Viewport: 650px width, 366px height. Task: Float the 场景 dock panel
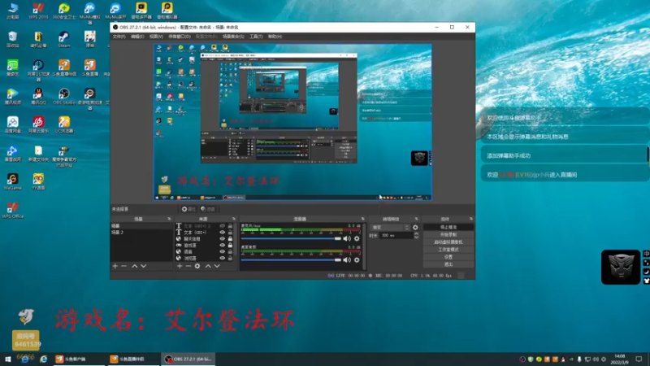(x=169, y=219)
